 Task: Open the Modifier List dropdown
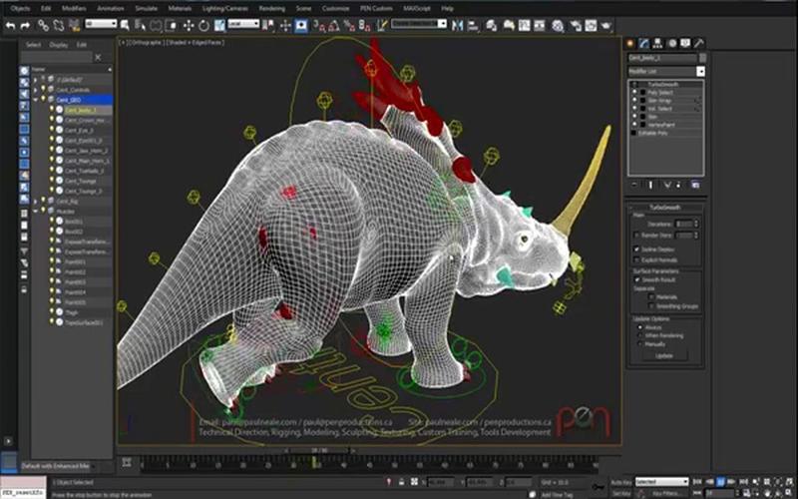point(701,71)
